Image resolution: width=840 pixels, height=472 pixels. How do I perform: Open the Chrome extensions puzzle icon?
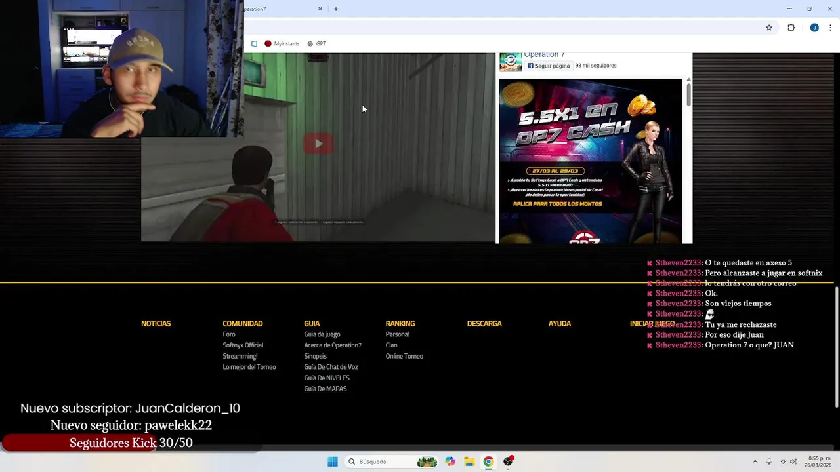[791, 28]
